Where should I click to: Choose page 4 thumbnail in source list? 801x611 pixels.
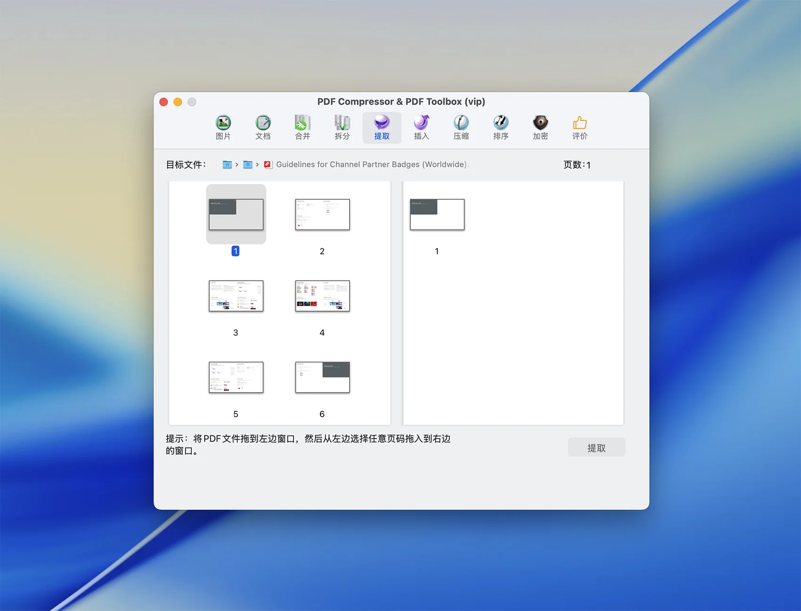pyautogui.click(x=322, y=296)
